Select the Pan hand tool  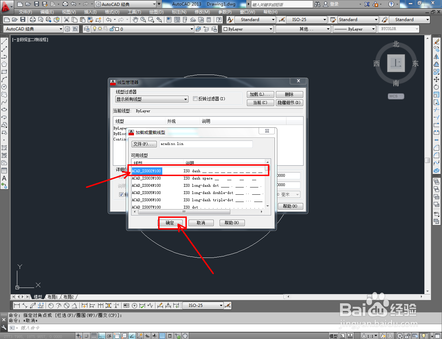click(x=135, y=20)
